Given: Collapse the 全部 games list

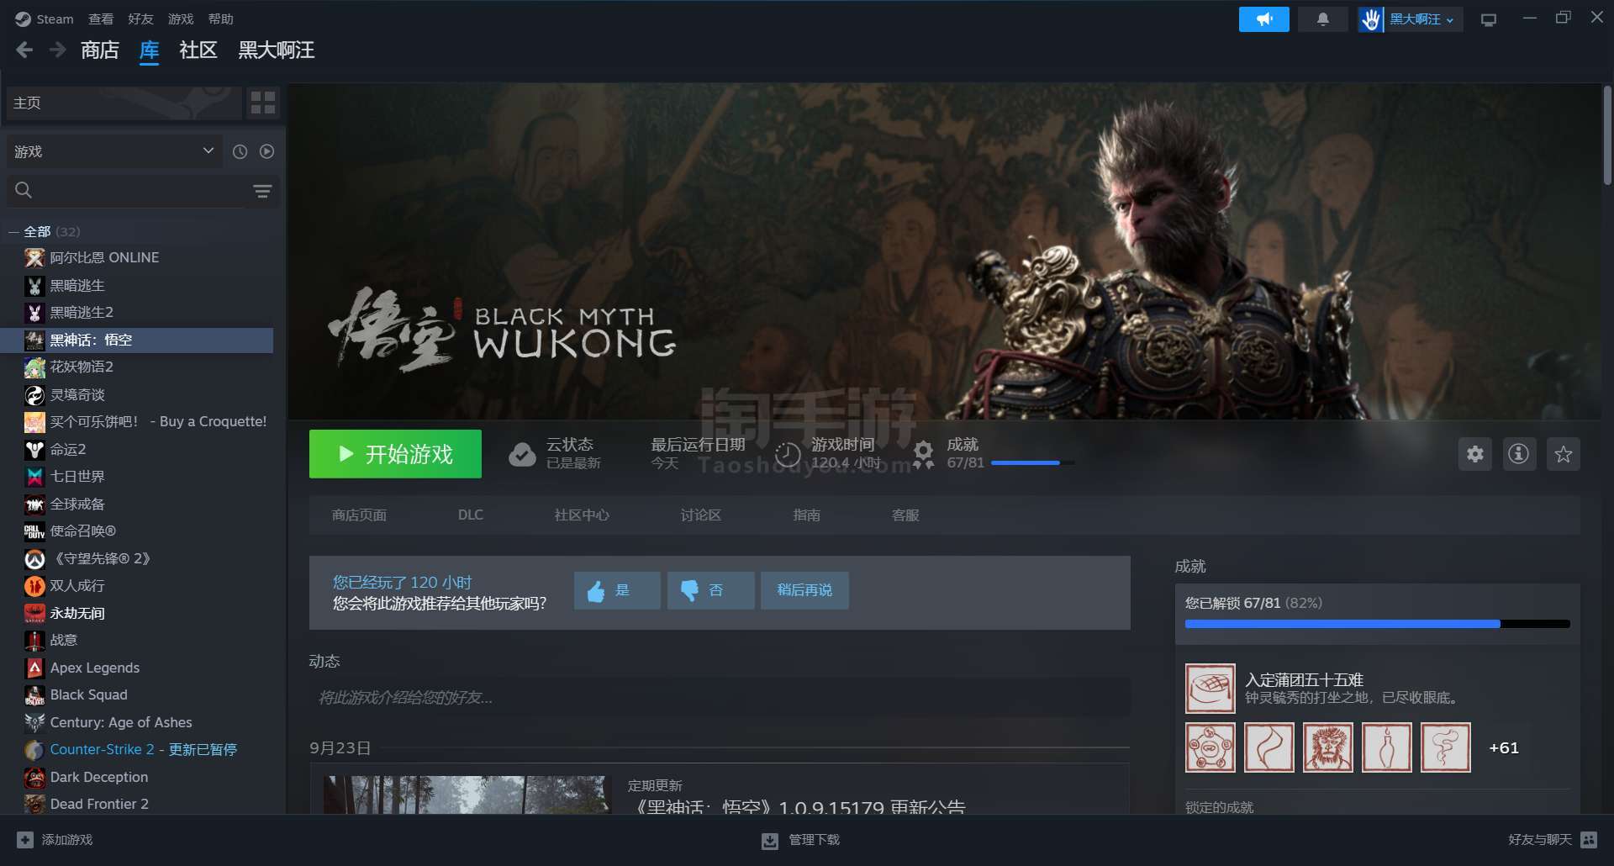Looking at the screenshot, I should pyautogui.click(x=13, y=232).
